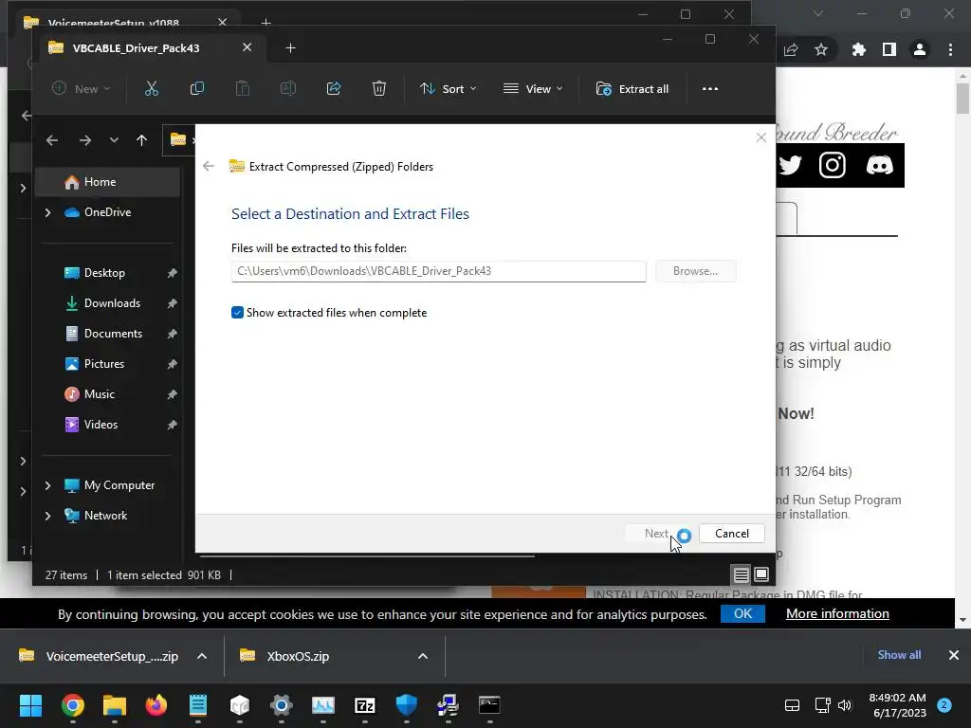This screenshot has width=971, height=728.
Task: Open Windows Start menu
Action: point(30,705)
